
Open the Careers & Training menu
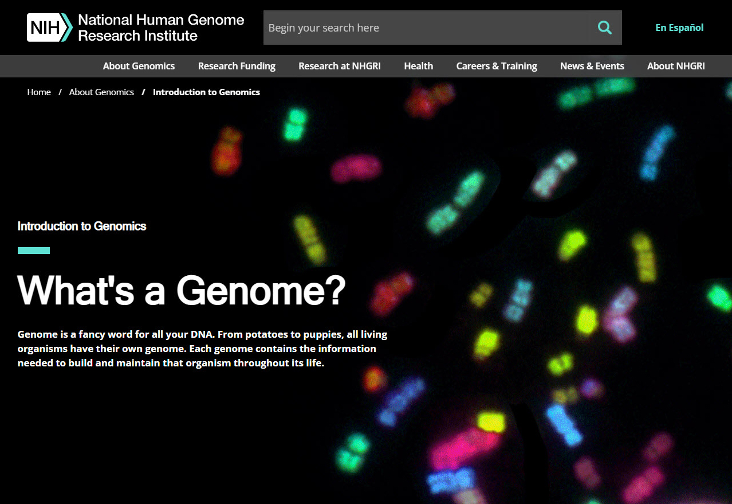[x=496, y=66]
